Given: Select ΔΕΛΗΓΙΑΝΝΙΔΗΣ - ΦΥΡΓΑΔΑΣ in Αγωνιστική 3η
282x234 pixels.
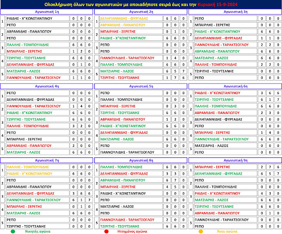Looking at the screenshot, I should 226,38.
